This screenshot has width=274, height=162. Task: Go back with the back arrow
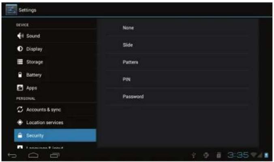point(12,155)
